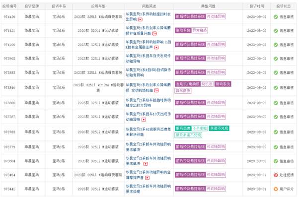298x197 pixels.
Task: Open complaint link for row 973903
Action: 148,59
